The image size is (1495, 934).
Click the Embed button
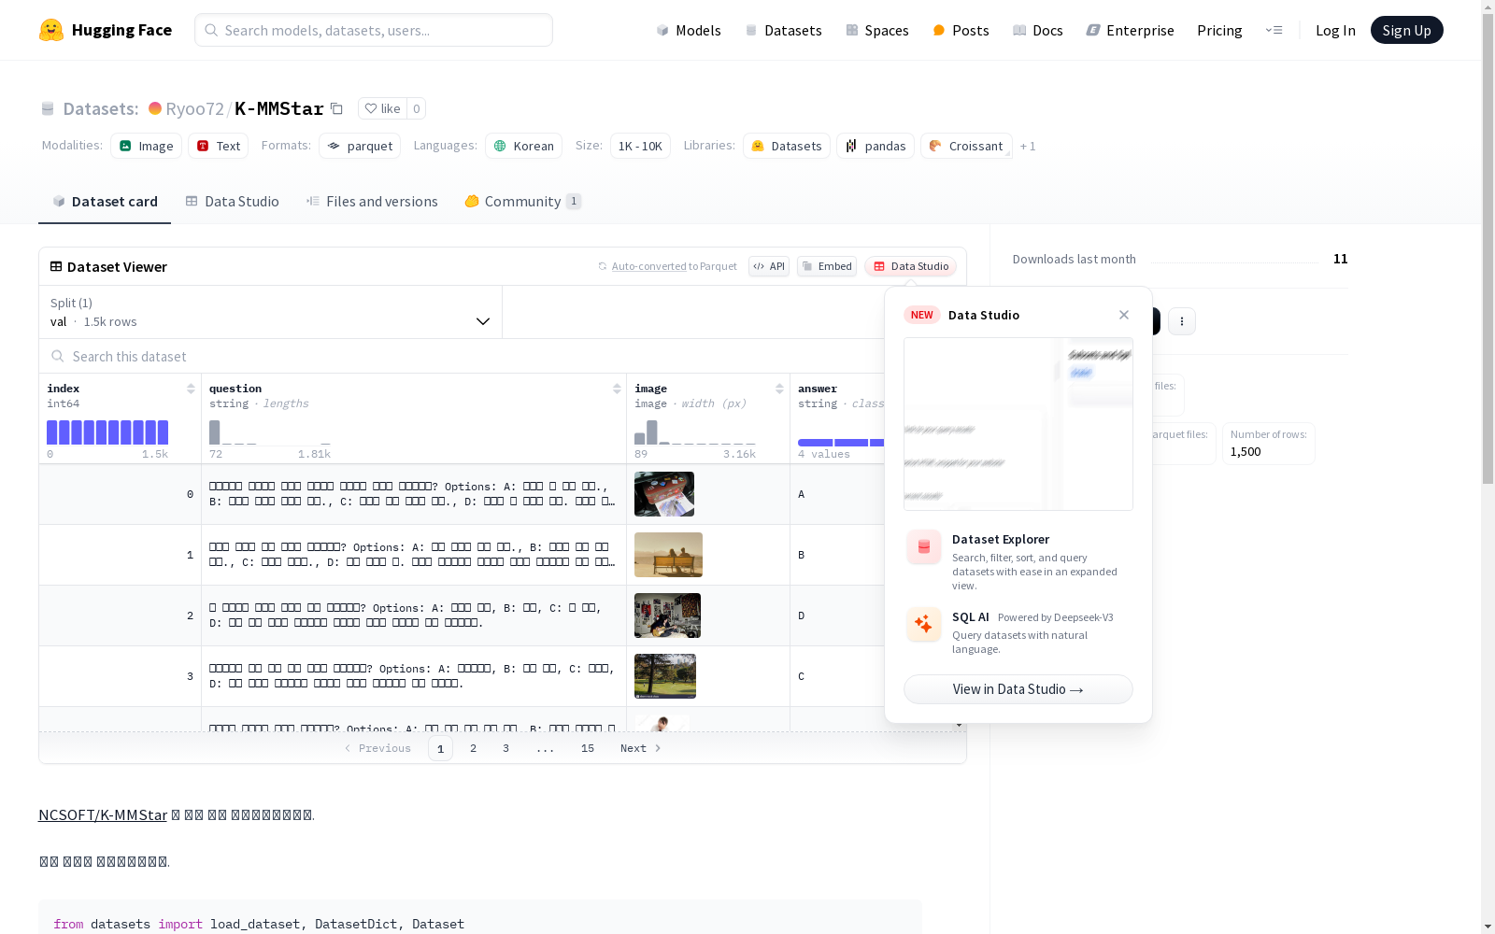pos(827,266)
